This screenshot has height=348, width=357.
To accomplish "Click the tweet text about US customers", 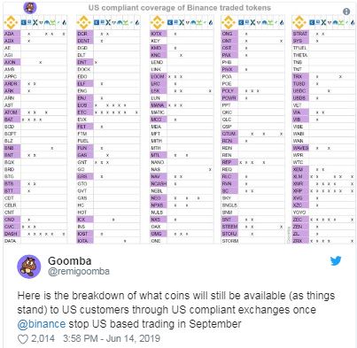I will 176,310.
